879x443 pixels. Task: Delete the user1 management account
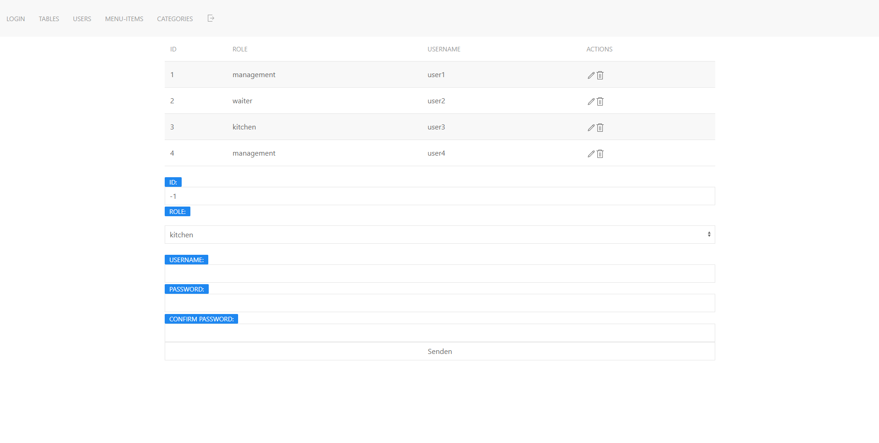pos(600,75)
